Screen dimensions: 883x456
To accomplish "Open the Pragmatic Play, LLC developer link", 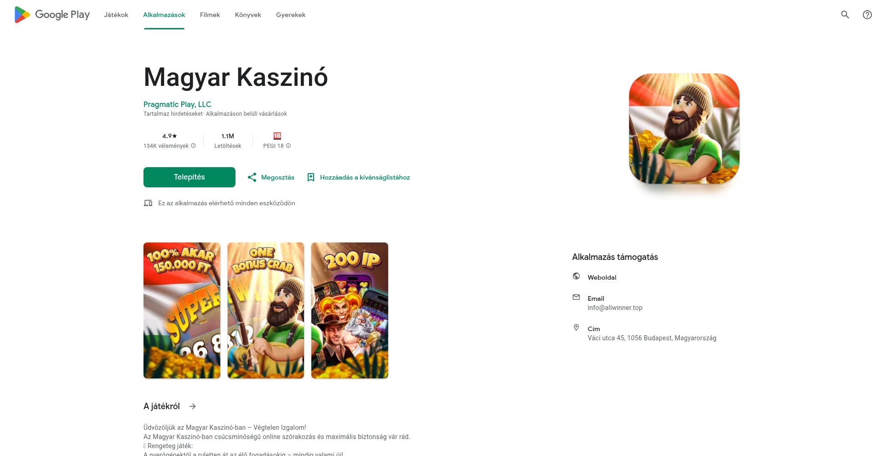I will pos(177,104).
